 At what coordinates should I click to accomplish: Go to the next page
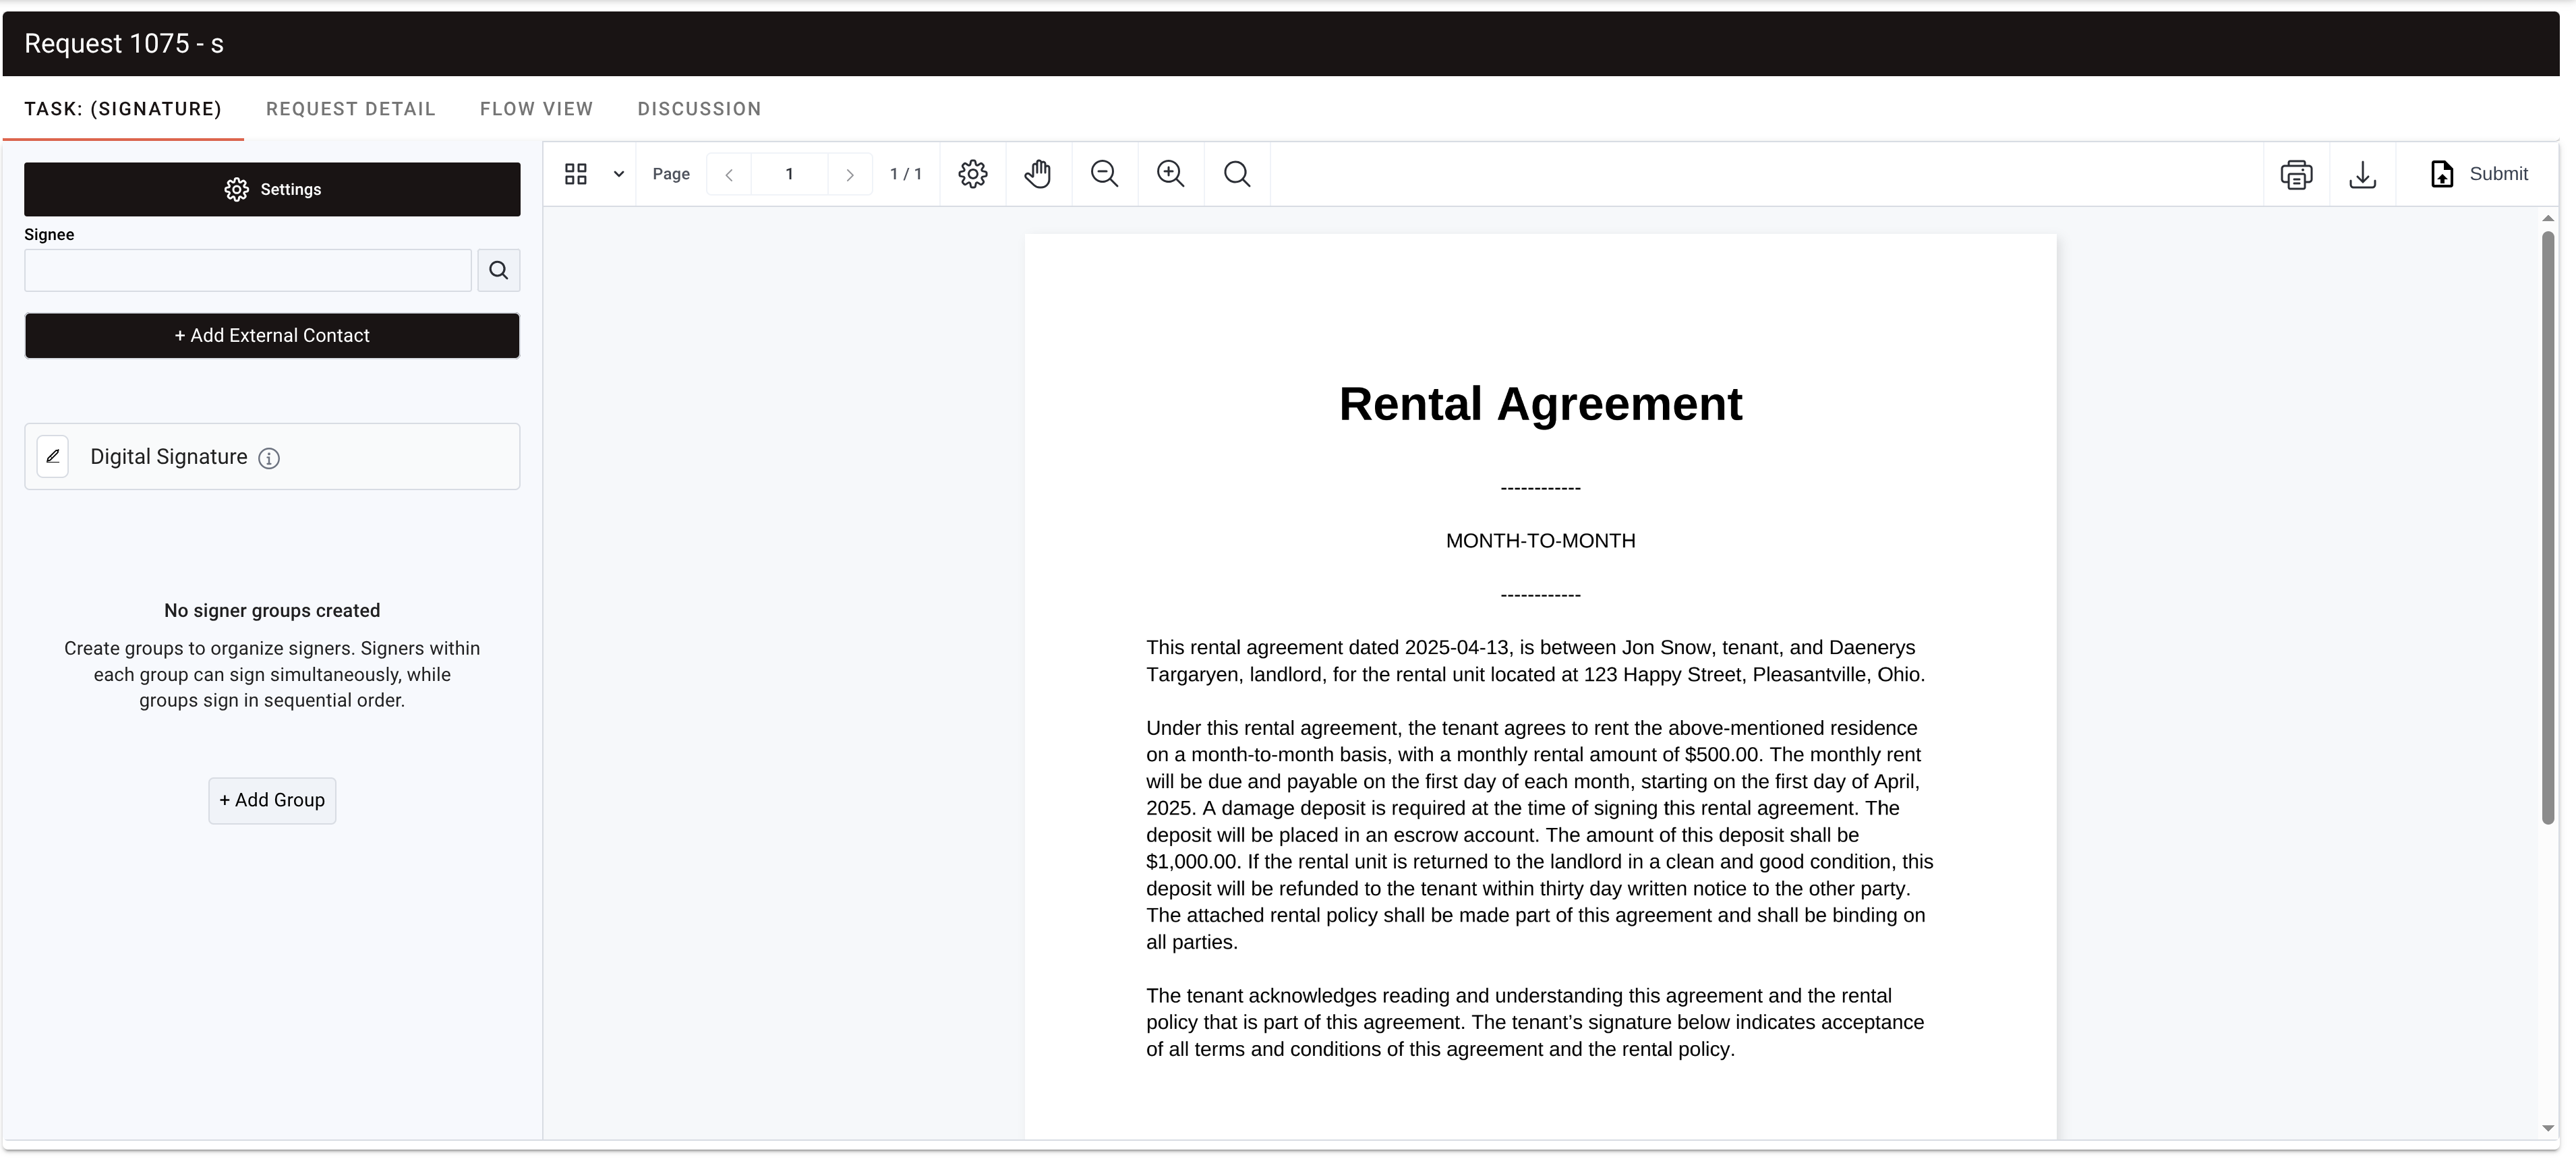coord(850,173)
